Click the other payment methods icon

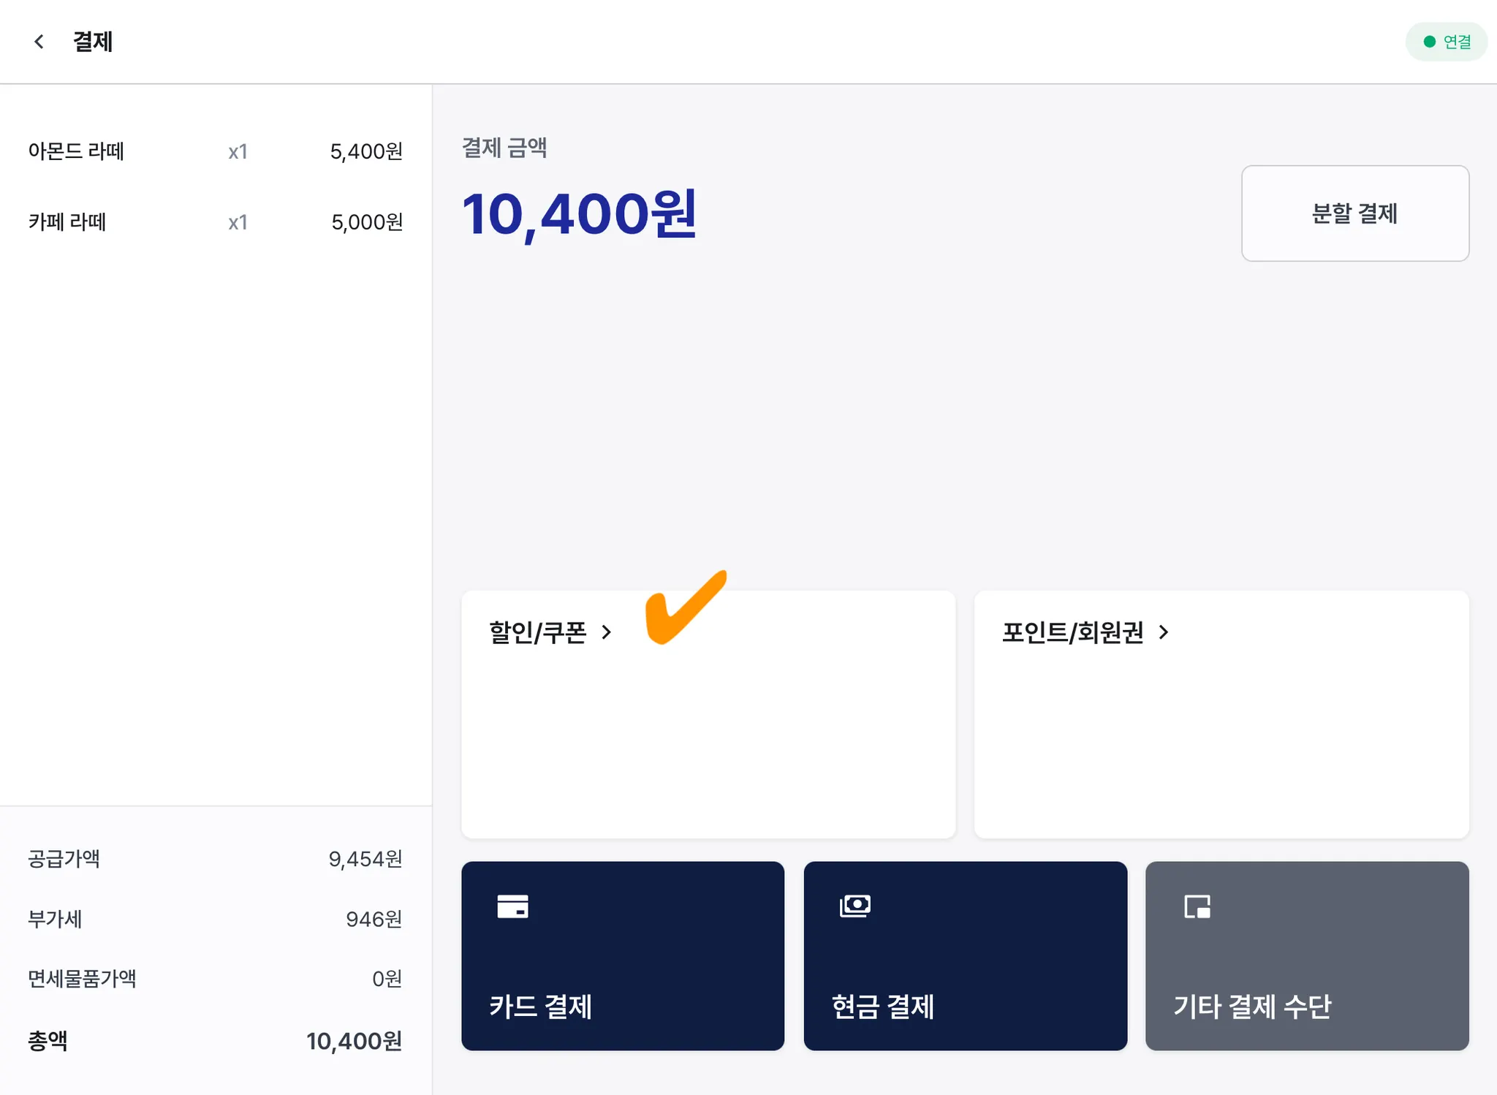click(x=1197, y=906)
